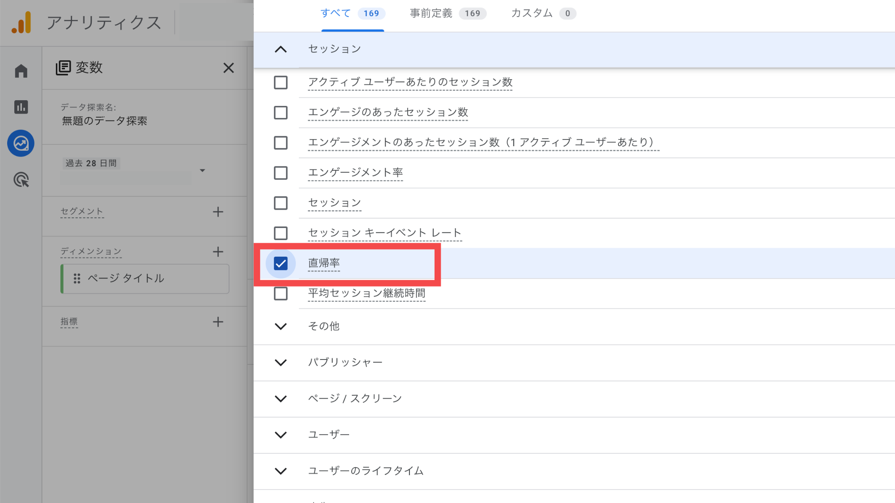Switch to the 事前定義 169 tab
This screenshot has height=503, width=895.
(448, 13)
